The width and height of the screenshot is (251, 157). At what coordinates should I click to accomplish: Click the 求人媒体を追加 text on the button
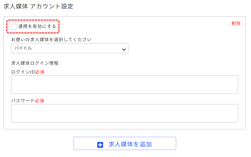coord(130,144)
